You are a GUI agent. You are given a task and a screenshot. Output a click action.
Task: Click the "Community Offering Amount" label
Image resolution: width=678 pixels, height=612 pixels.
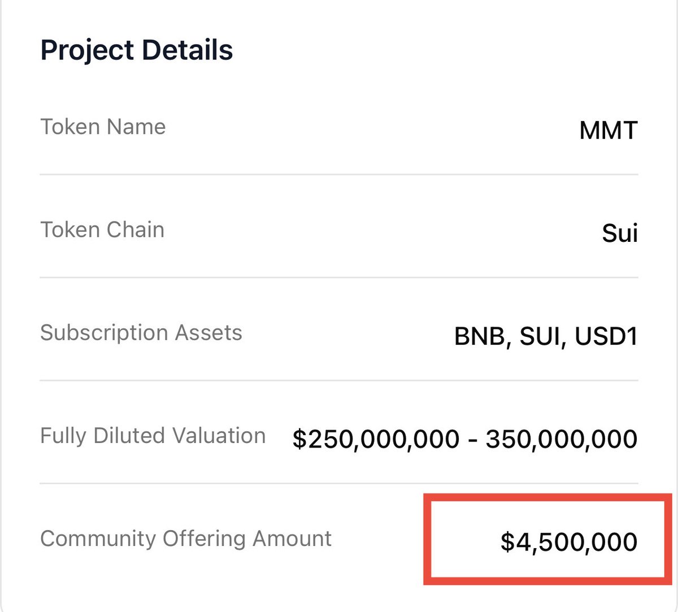185,539
